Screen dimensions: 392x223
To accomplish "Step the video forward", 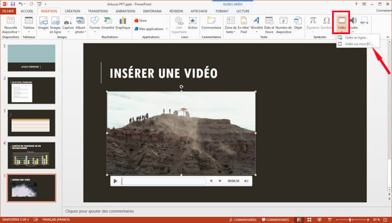I will pyautogui.click(x=220, y=181).
